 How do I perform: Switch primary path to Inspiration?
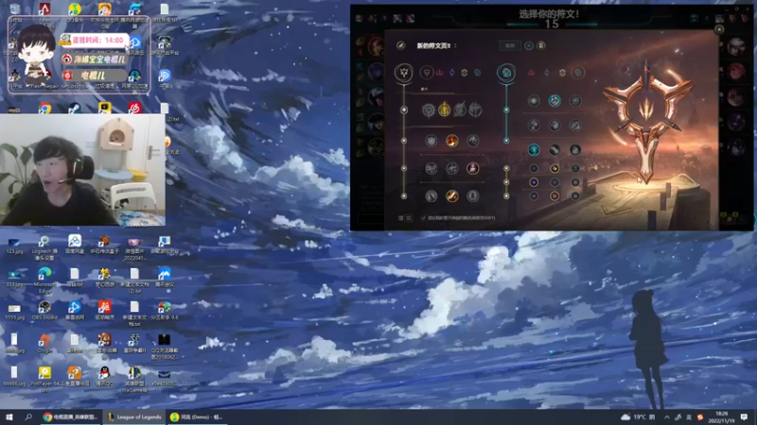pos(477,73)
